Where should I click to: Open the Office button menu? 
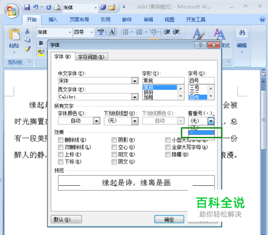tap(12, 11)
